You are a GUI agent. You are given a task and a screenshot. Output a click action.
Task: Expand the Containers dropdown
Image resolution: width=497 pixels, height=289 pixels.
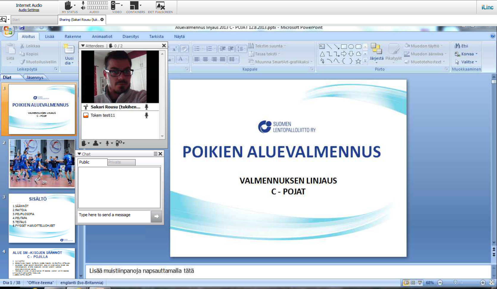[141, 5]
